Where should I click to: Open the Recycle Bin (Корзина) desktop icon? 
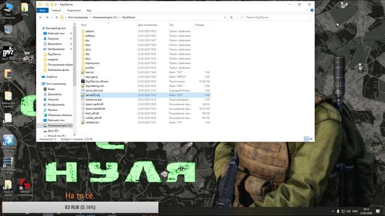click(8, 32)
